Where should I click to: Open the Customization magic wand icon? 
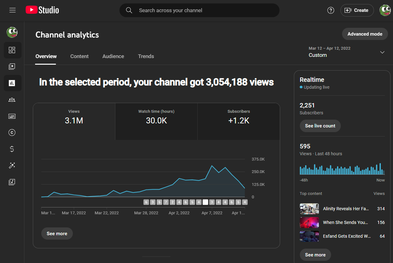pos(12,166)
